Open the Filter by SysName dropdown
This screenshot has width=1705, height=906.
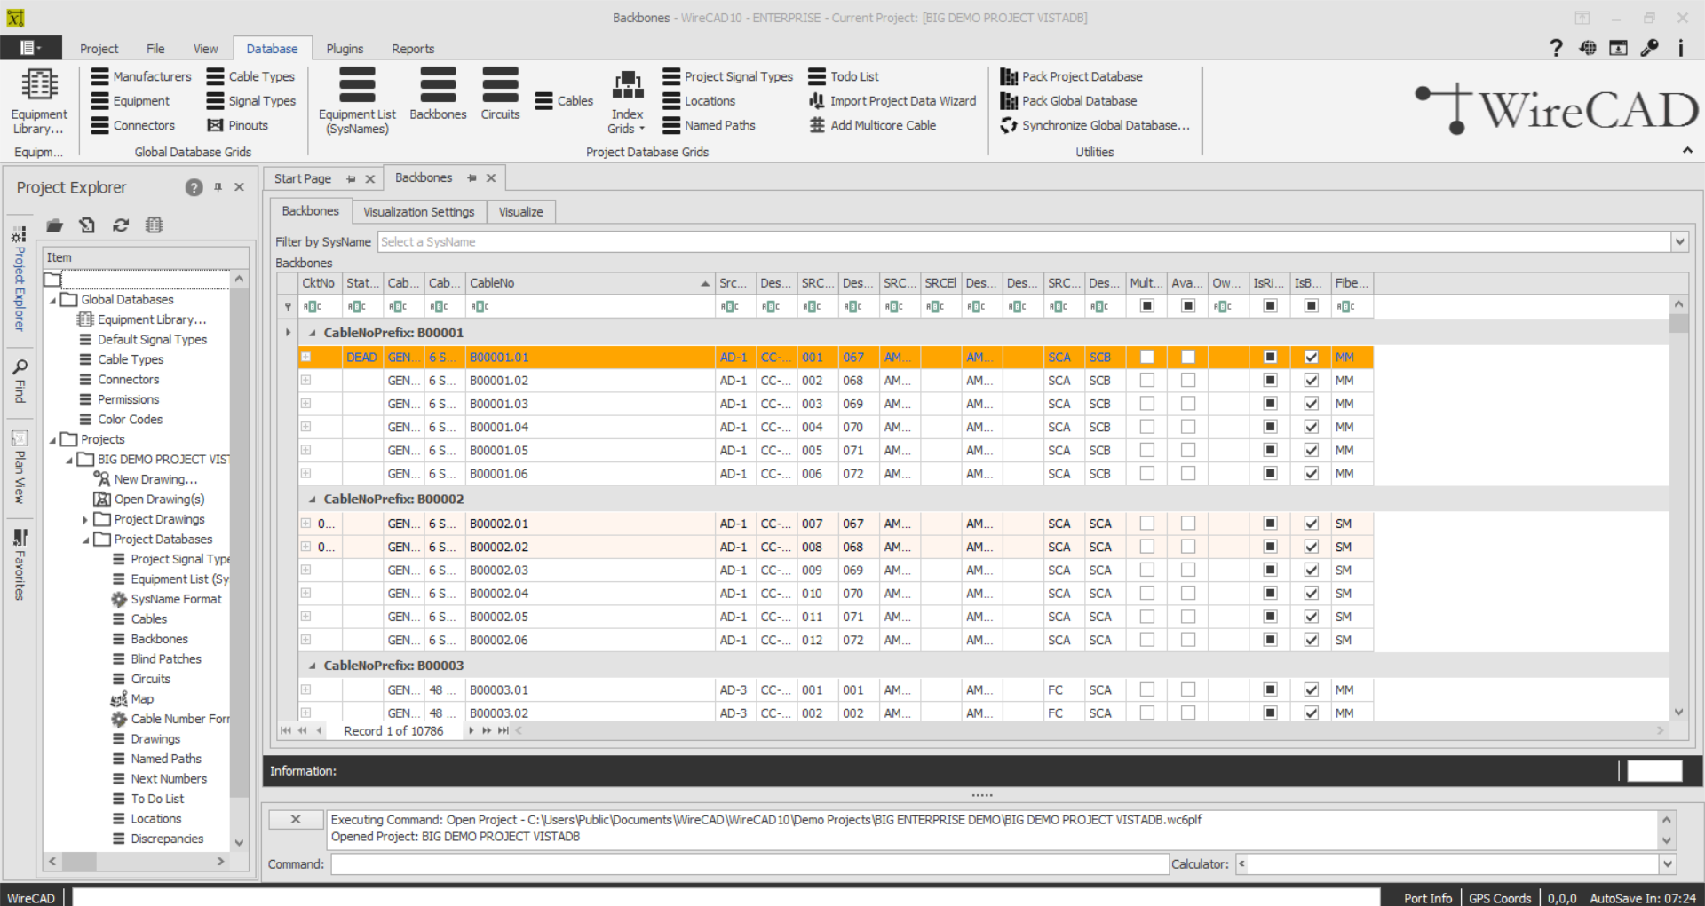(1679, 241)
